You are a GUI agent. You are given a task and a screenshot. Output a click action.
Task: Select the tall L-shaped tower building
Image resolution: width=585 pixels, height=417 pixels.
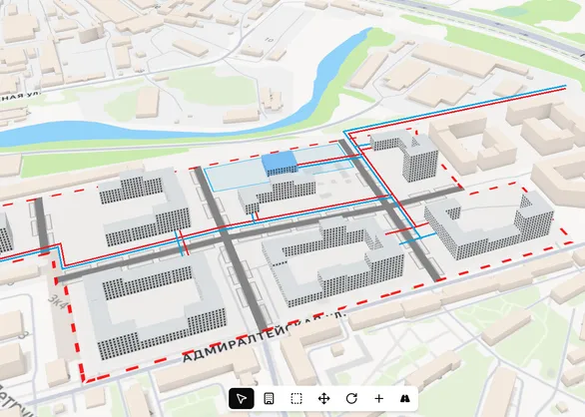coord(408,154)
